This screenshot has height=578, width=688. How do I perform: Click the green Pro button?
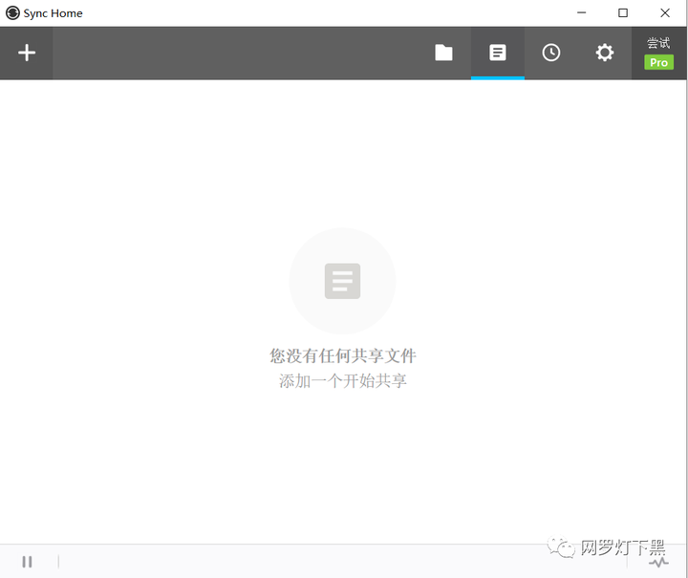point(658,62)
